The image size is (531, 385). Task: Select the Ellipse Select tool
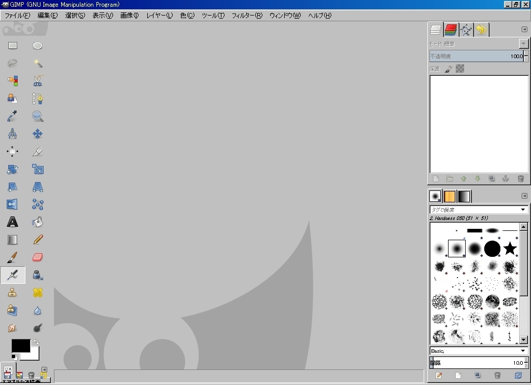[37, 46]
